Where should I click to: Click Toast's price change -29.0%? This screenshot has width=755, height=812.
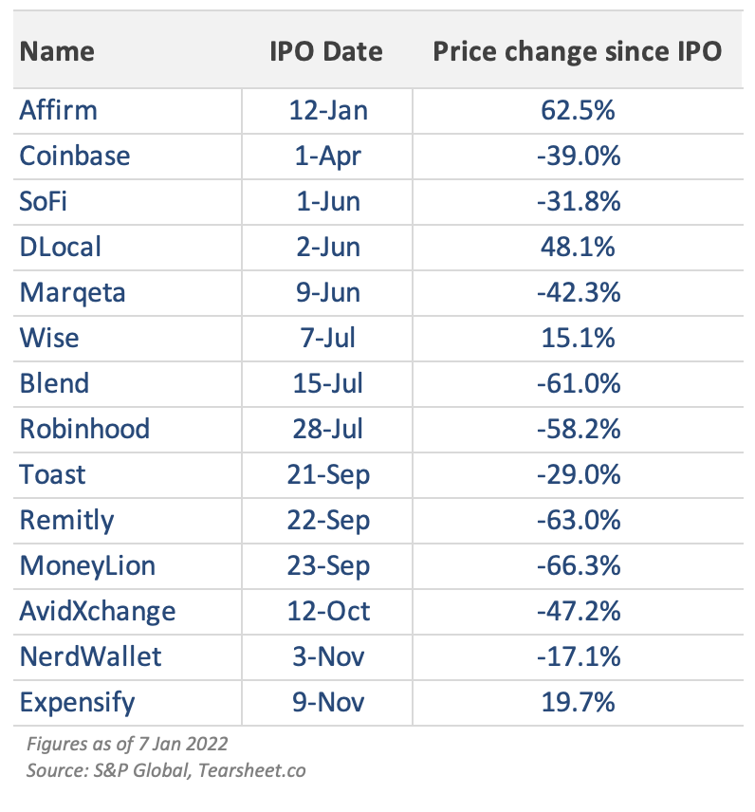(x=578, y=474)
